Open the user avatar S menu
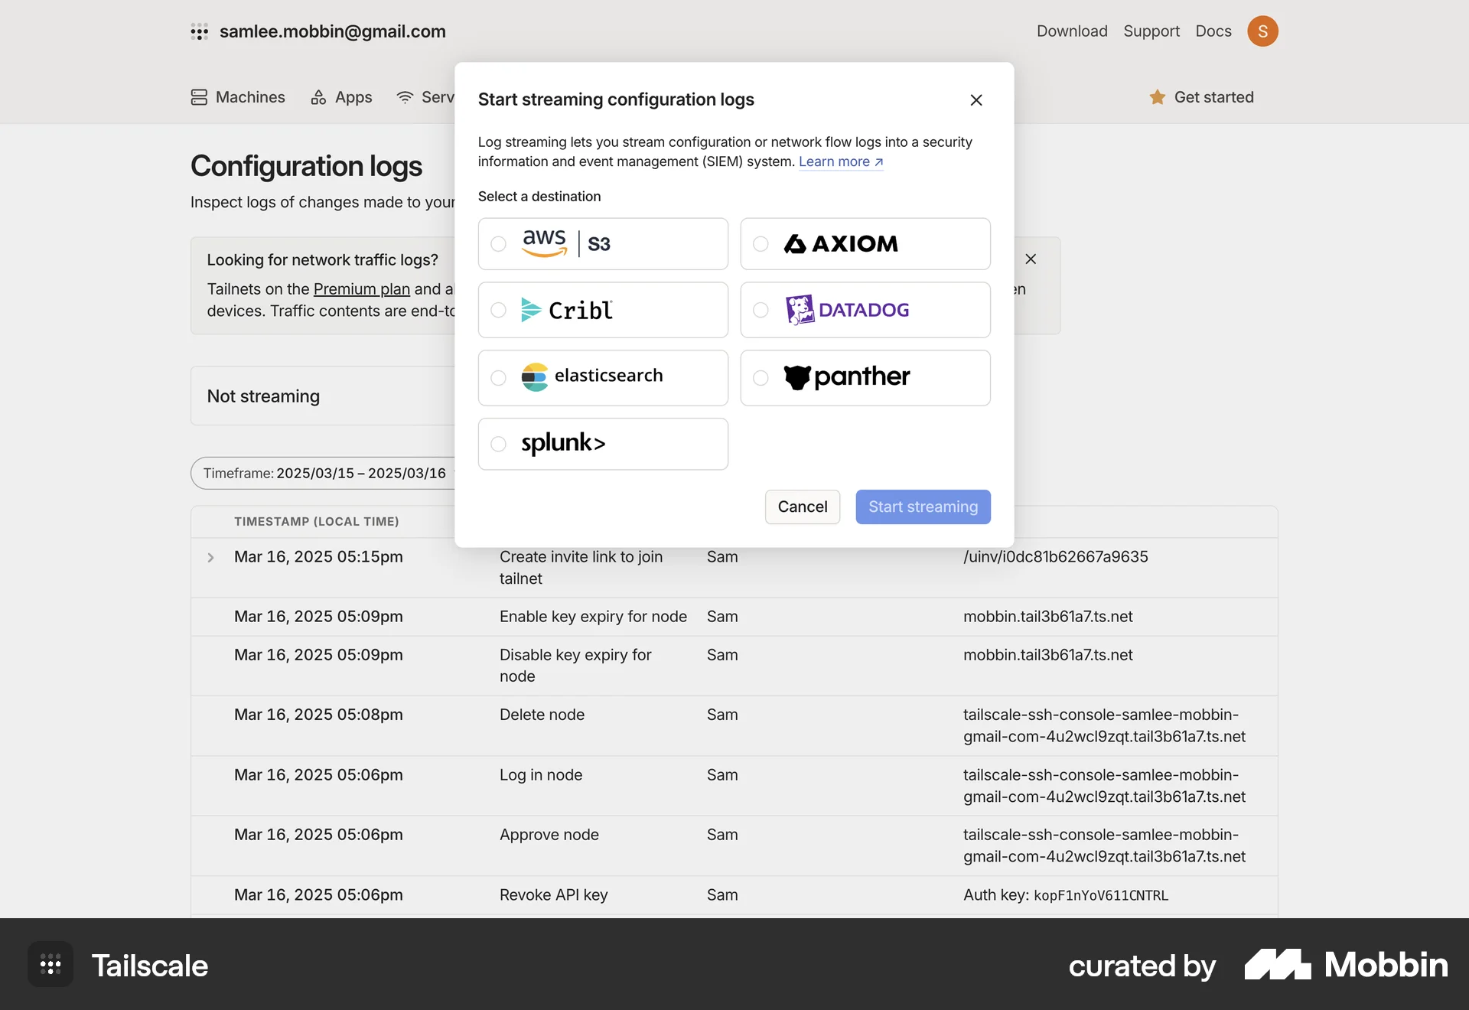 click(1262, 31)
